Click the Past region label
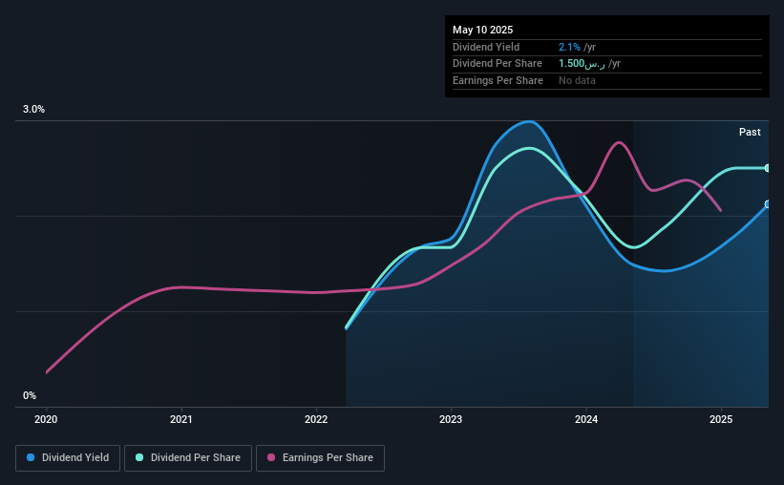This screenshot has width=784, height=485. 750,132
